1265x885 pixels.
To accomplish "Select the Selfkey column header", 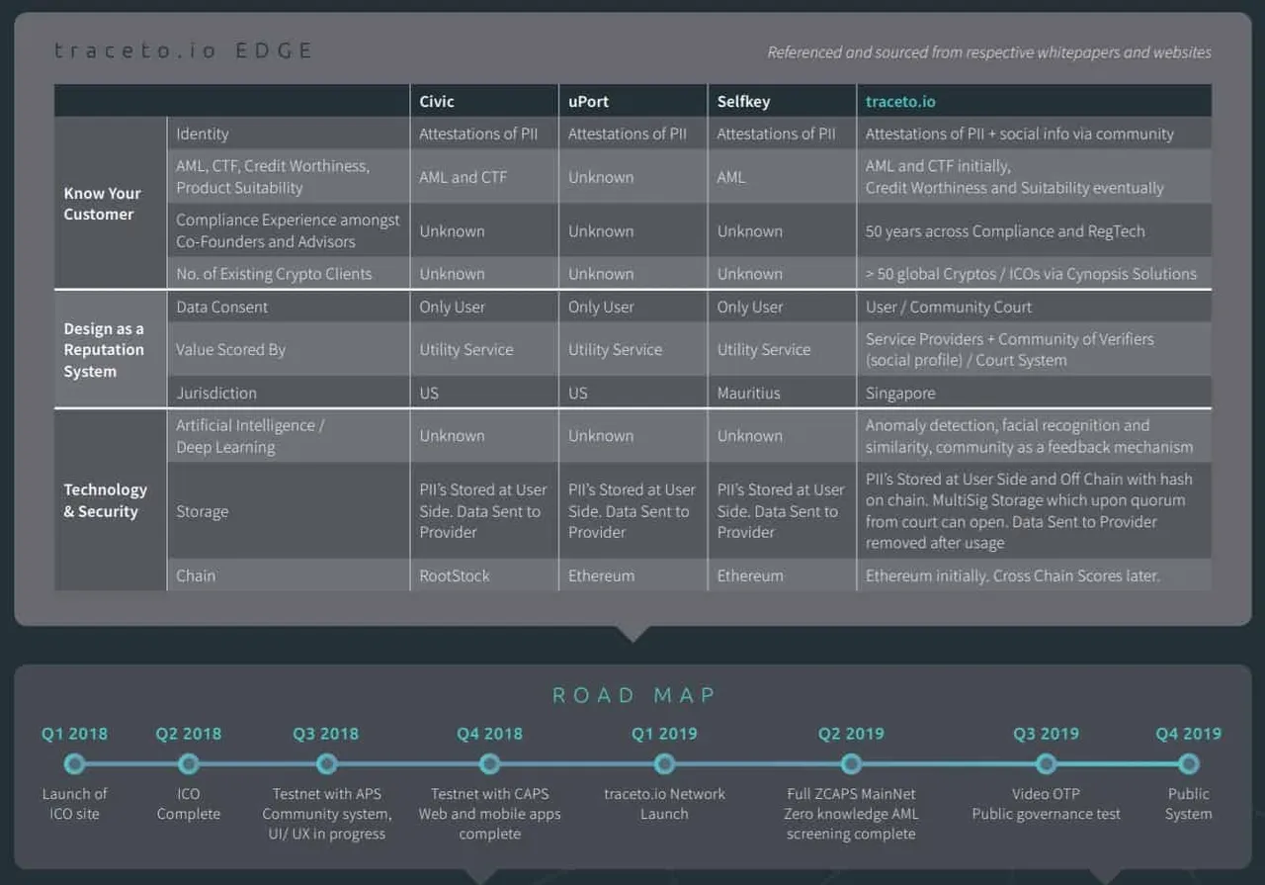I will tap(783, 101).
